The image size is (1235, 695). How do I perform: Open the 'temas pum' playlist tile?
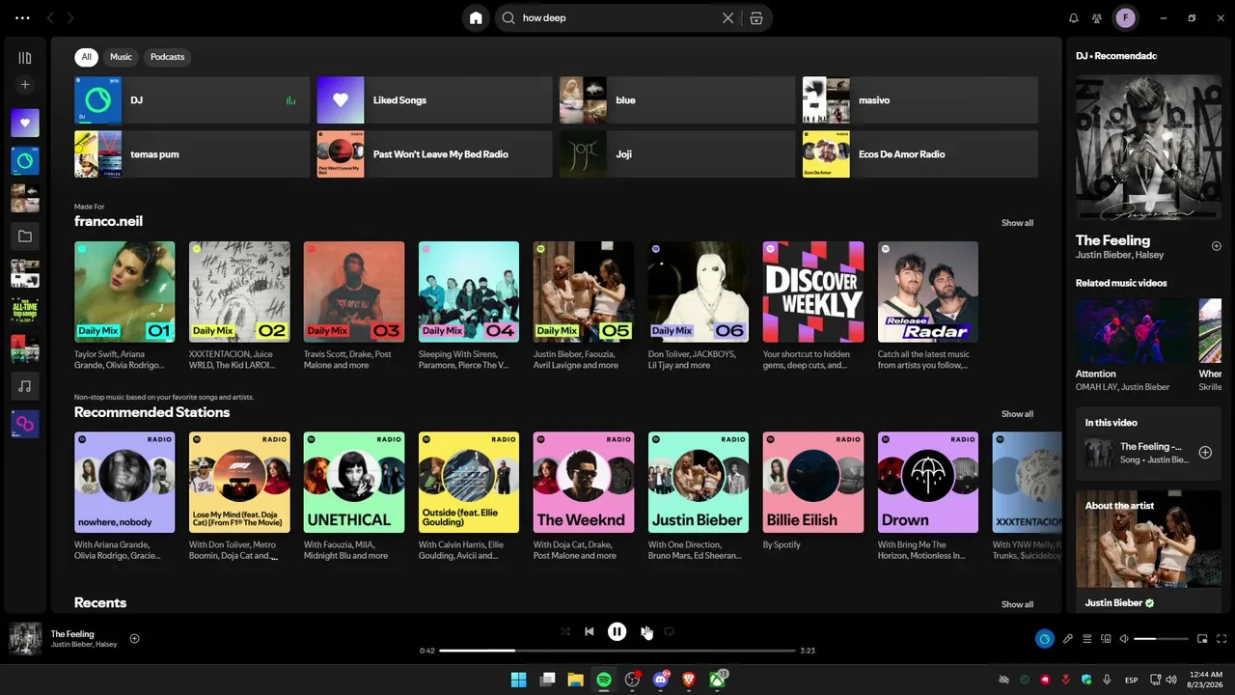pos(192,154)
